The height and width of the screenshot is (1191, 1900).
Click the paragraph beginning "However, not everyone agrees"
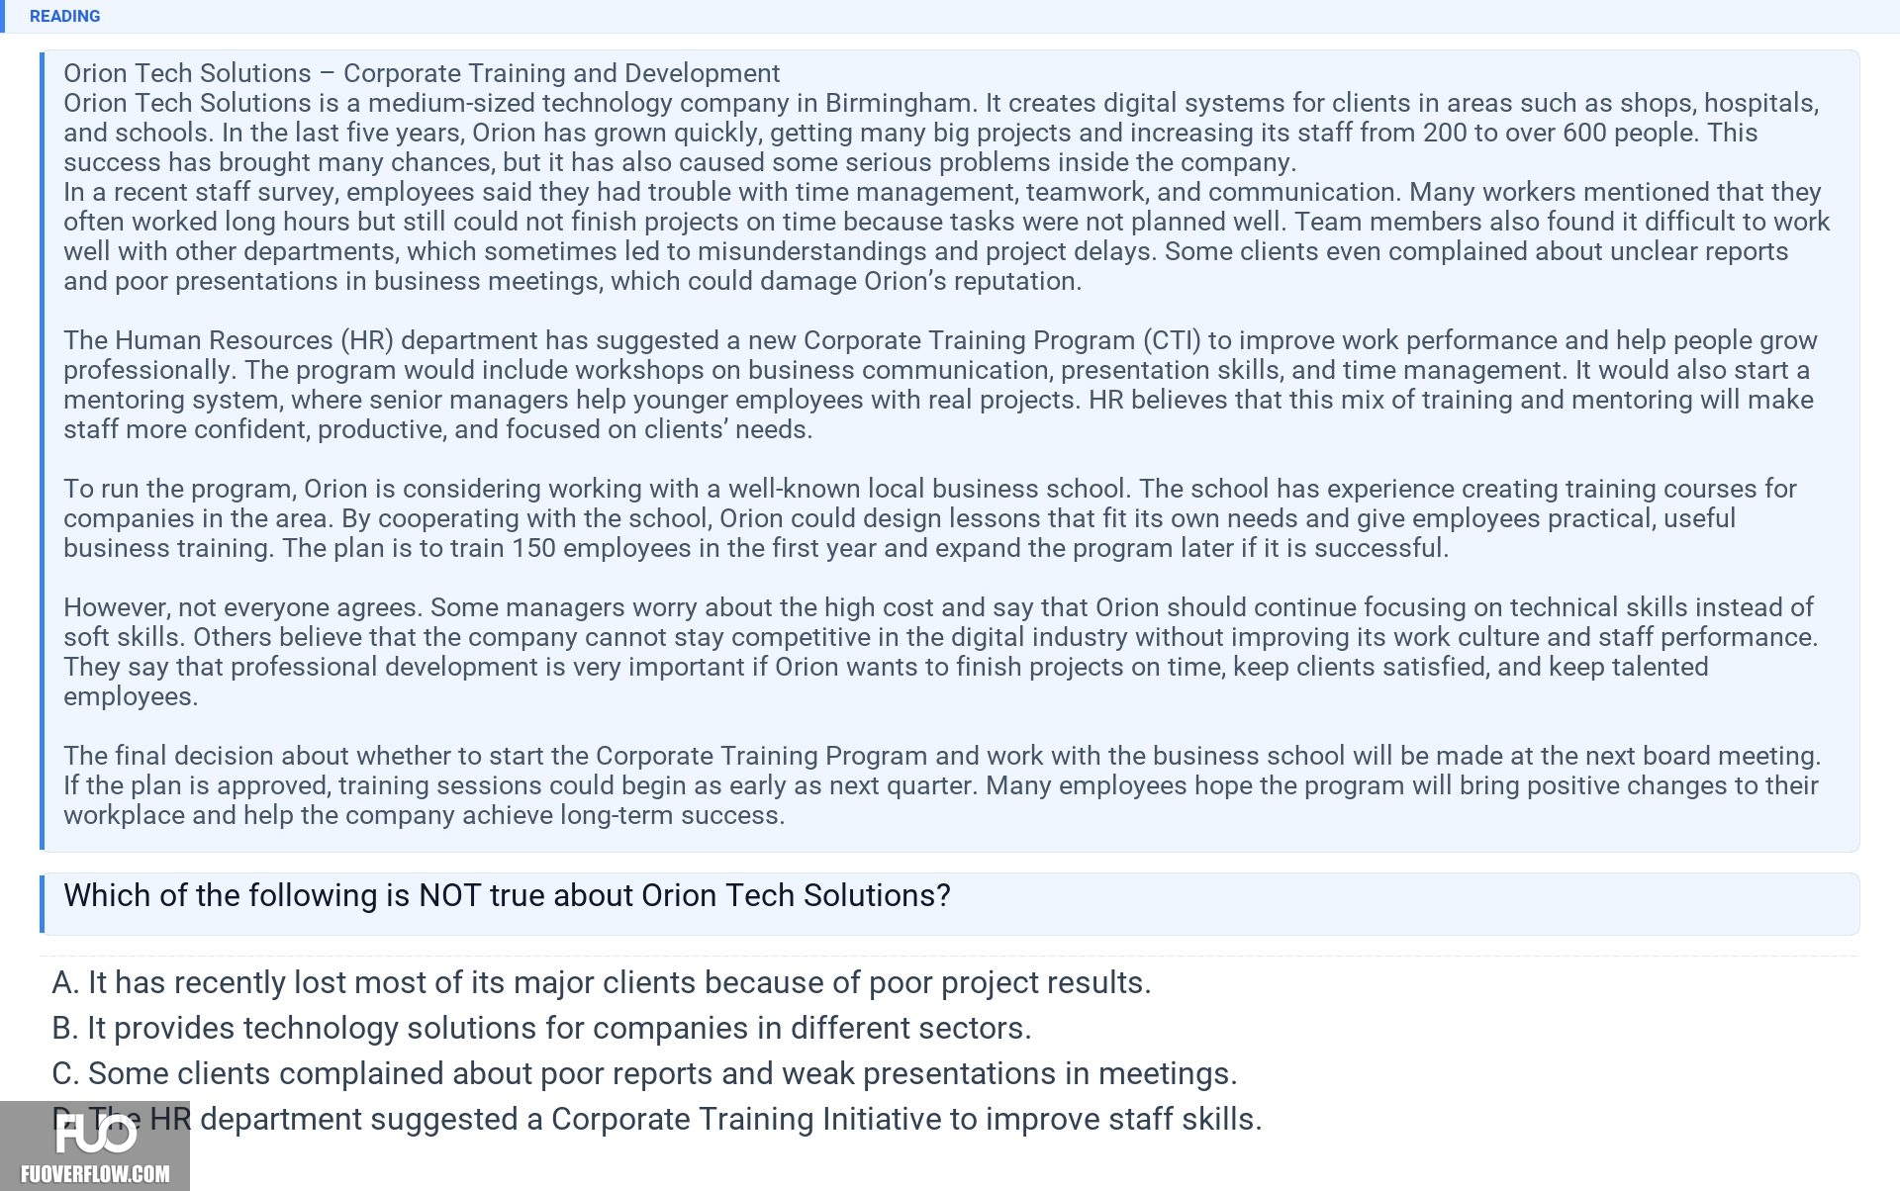pyautogui.click(x=940, y=652)
